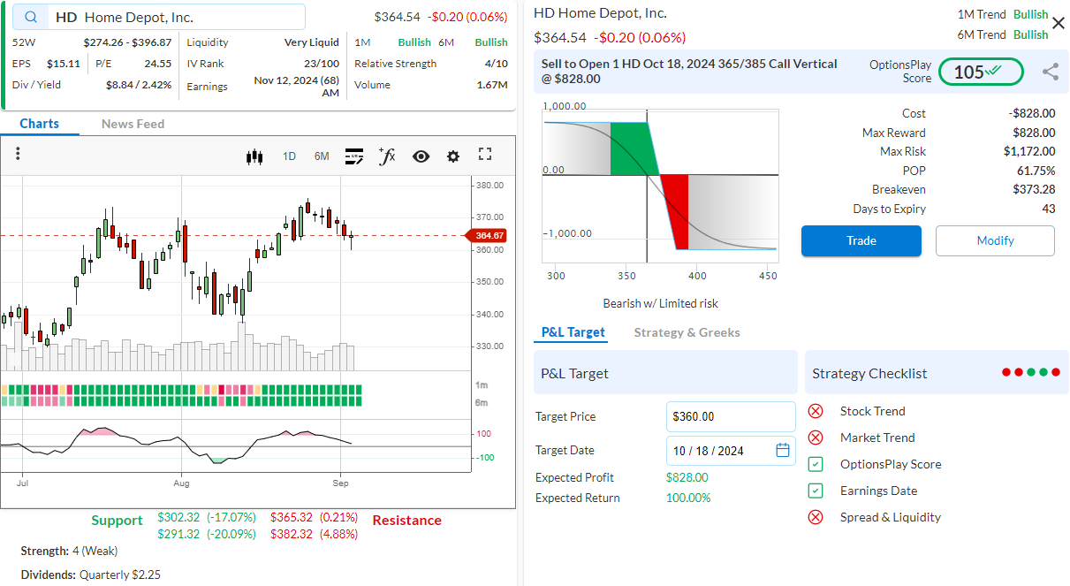Click the red X icon beside Stock Trend

tap(816, 411)
